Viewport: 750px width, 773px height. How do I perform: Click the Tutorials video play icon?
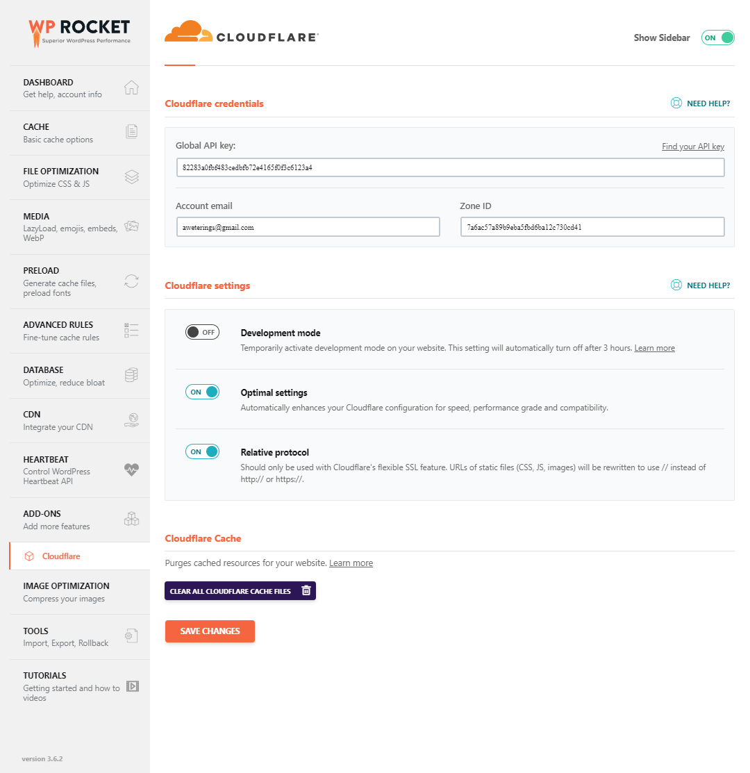pos(133,686)
